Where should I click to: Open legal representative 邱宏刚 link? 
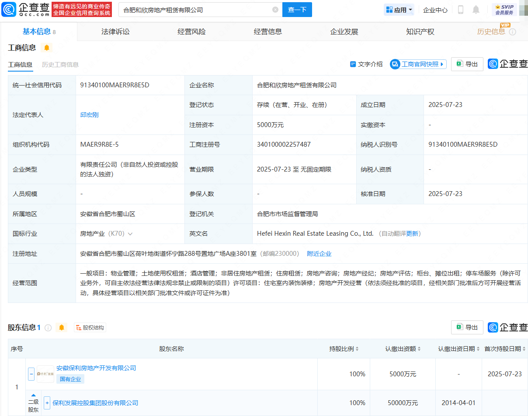tap(90, 115)
